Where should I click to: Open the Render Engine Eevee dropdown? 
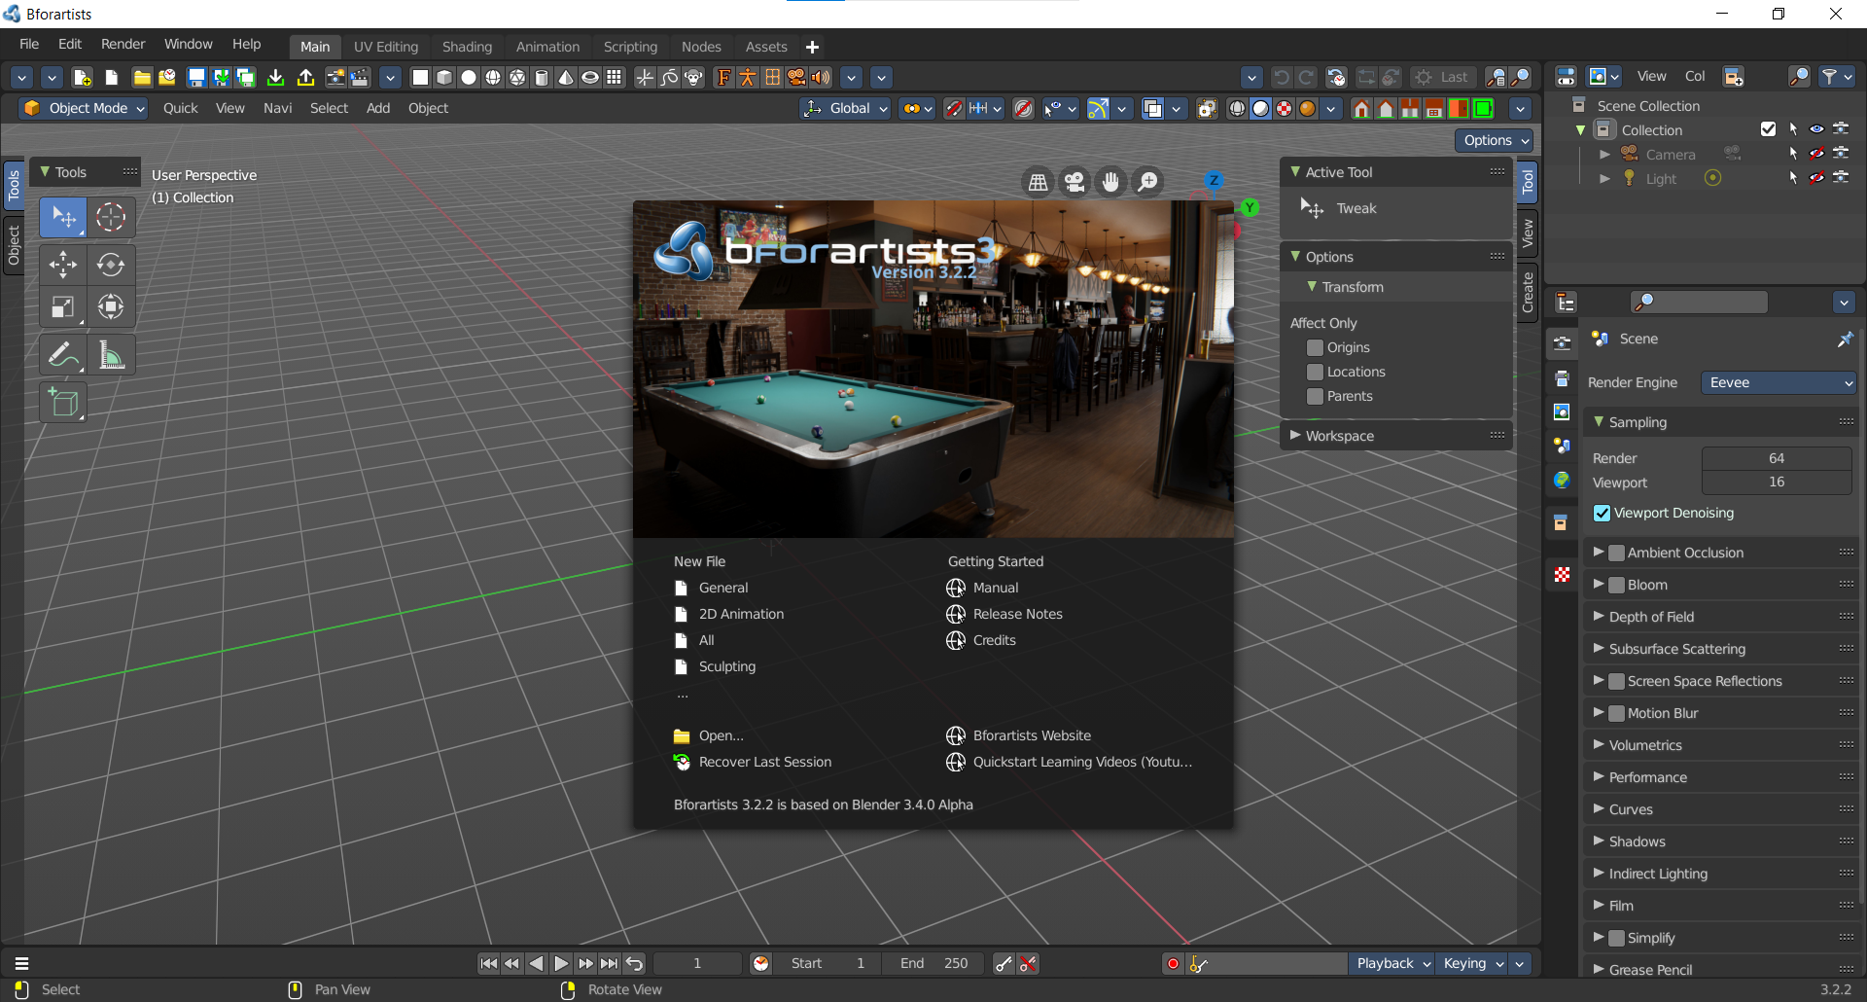[1779, 382]
